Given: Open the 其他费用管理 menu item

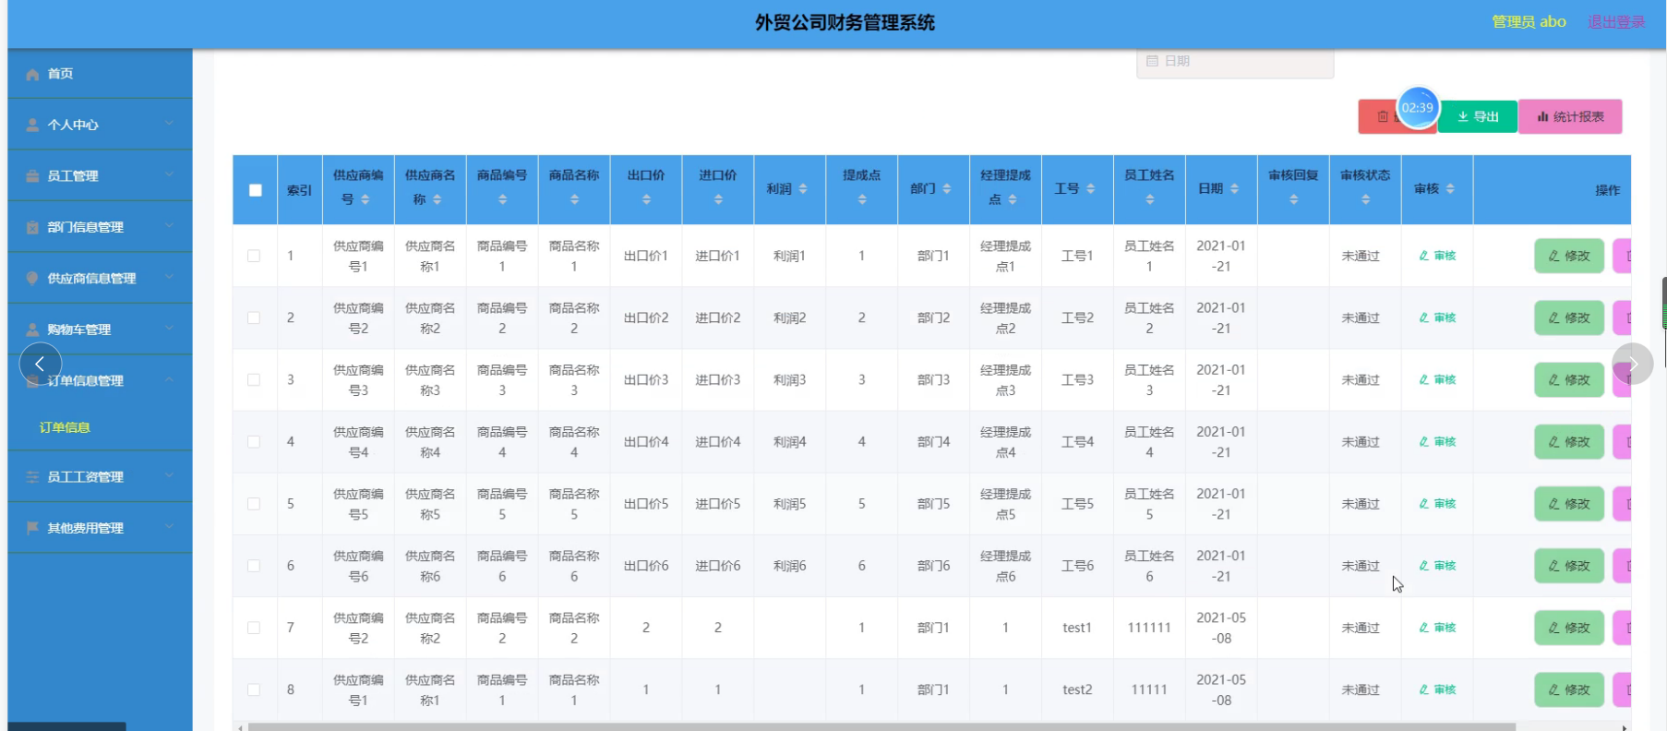Looking at the screenshot, I should 100,528.
